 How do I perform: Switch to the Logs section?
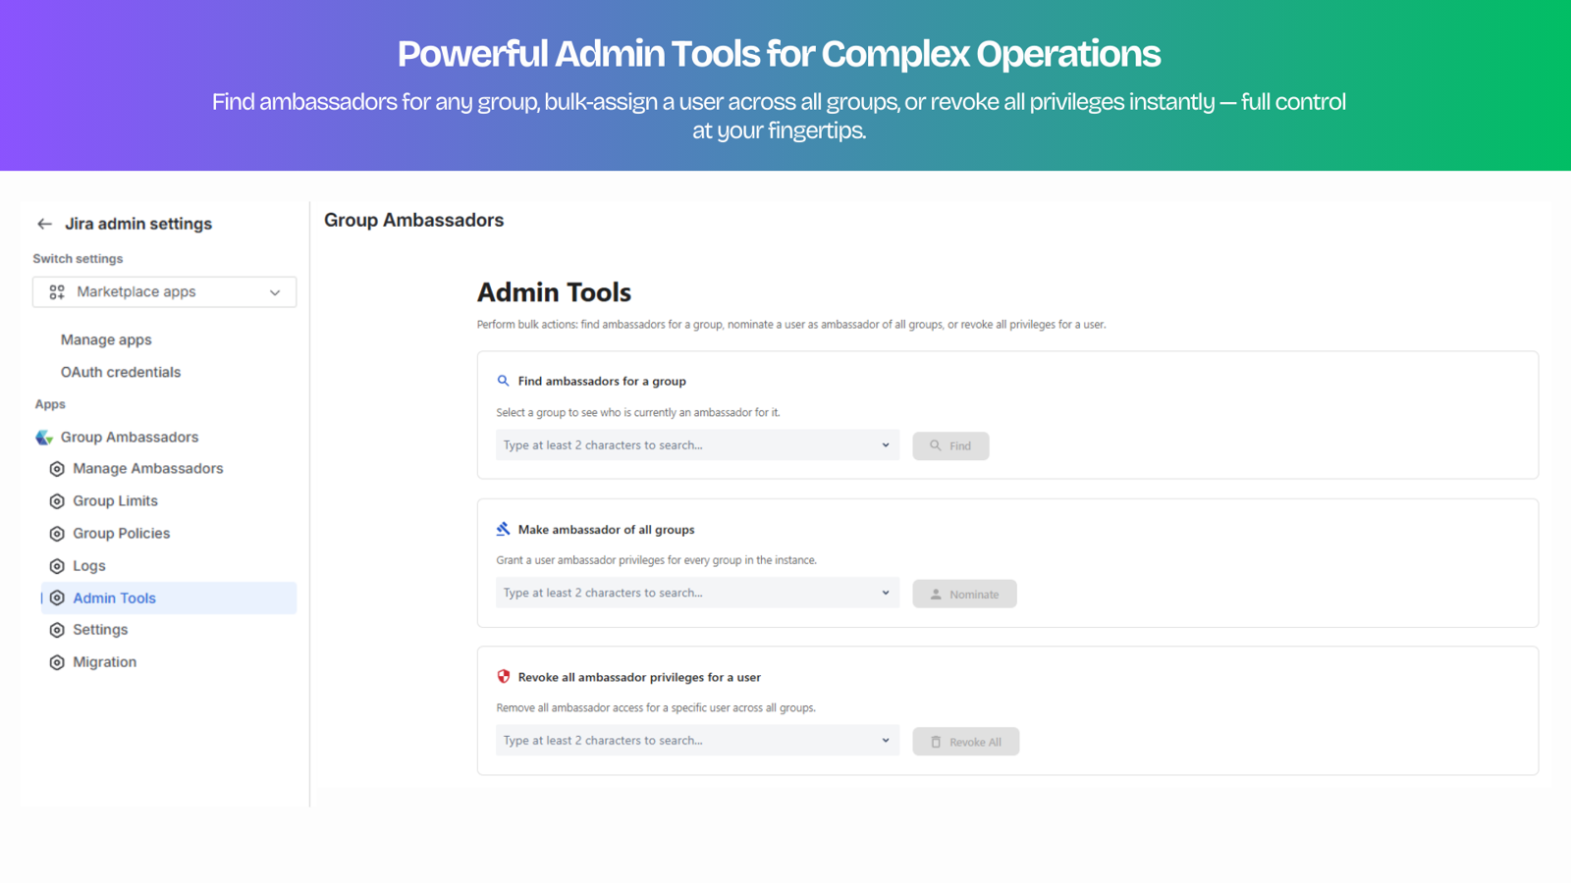pyautogui.click(x=89, y=565)
